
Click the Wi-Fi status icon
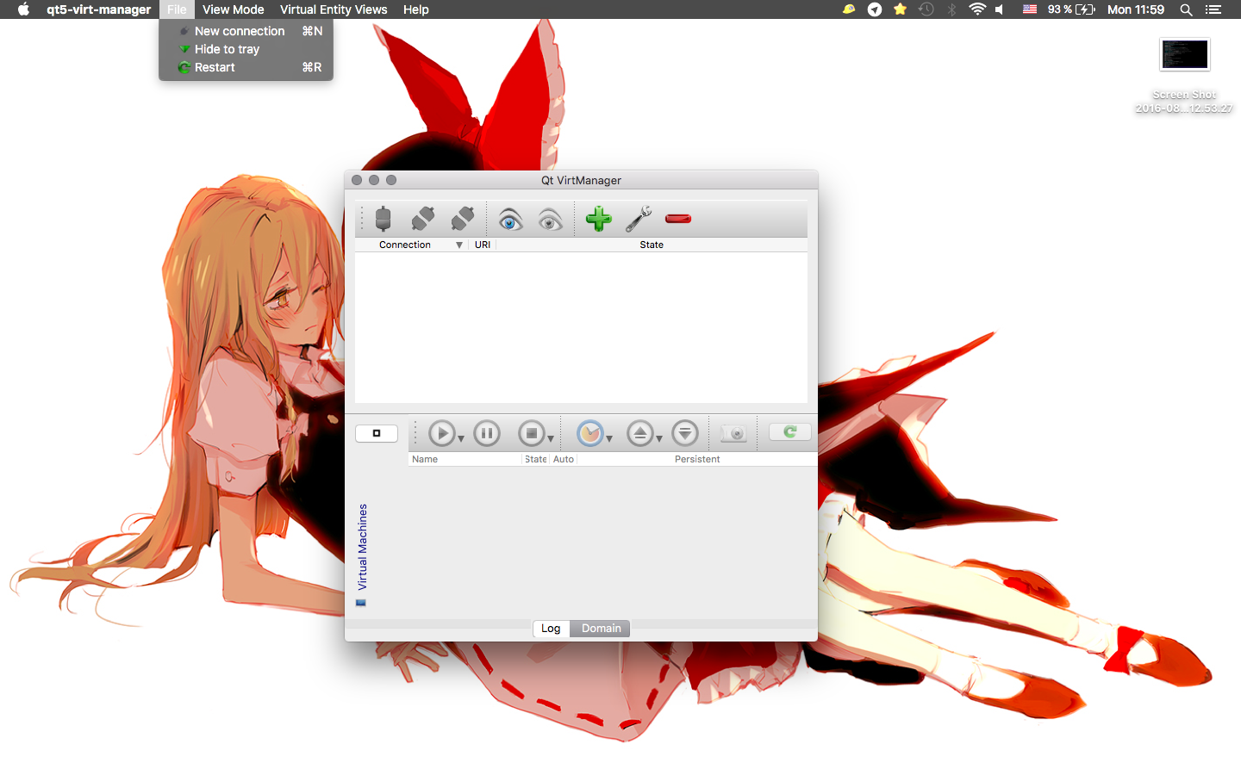[x=977, y=9]
